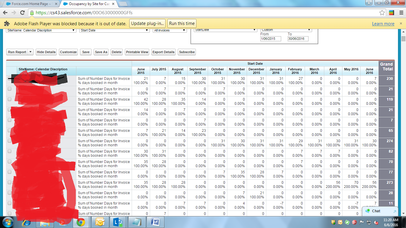
Task: Tick checkbox for row with Grand Total 273
Action: point(10,182)
